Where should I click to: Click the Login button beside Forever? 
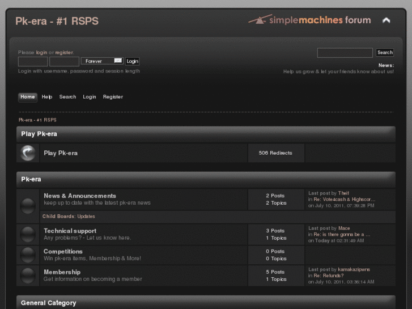point(132,61)
